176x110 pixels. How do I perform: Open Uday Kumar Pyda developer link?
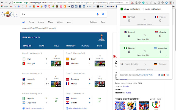click(x=146, y=75)
